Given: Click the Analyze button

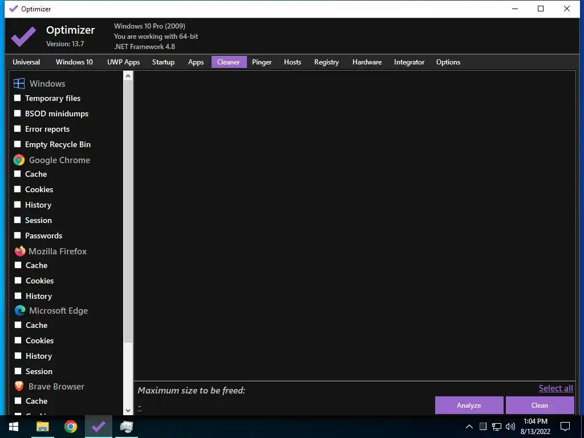Looking at the screenshot, I should tap(469, 405).
